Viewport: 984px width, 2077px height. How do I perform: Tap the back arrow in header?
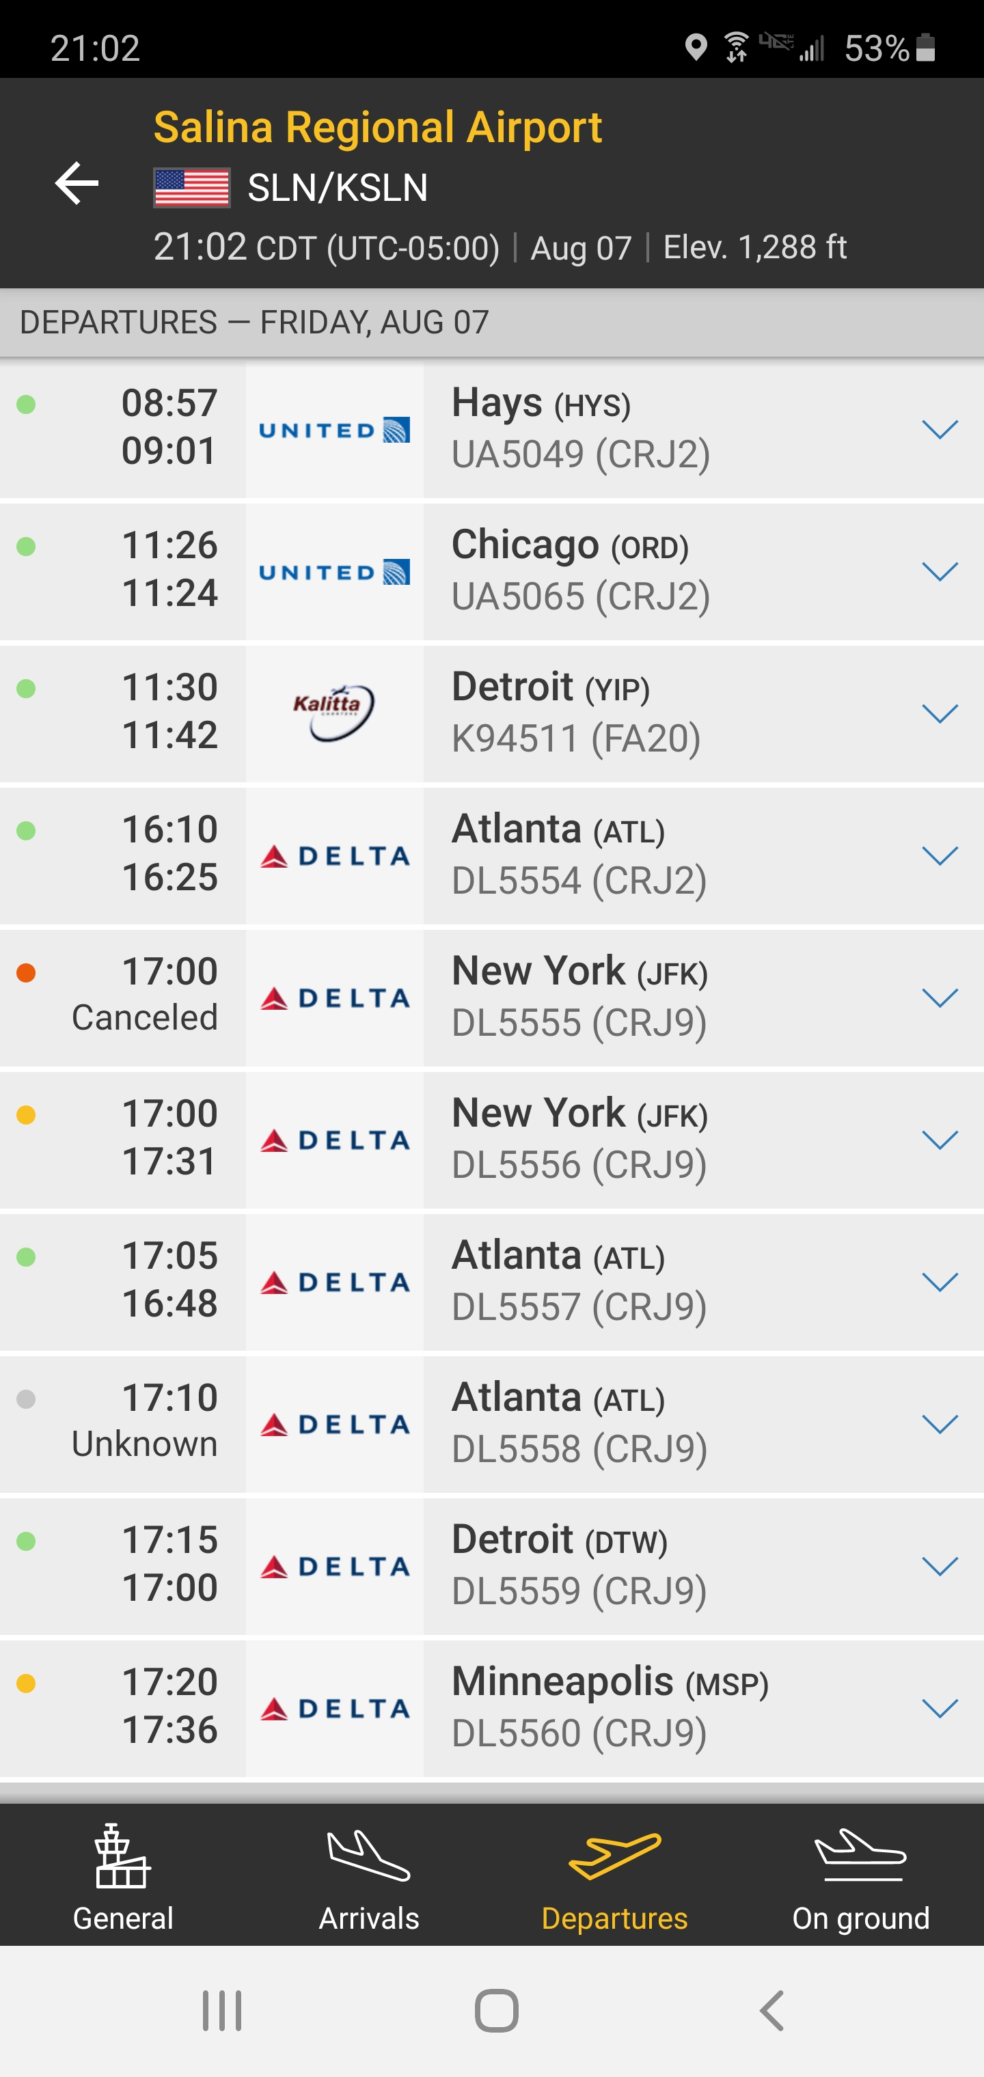coord(77,183)
